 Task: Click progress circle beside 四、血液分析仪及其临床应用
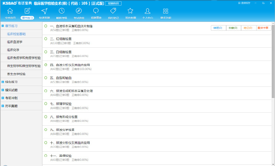(46, 65)
